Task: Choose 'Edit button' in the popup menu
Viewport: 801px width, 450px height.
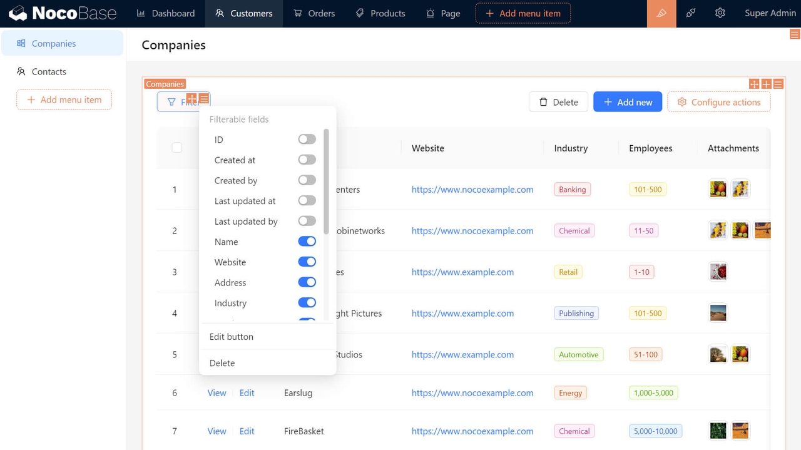Action: pyautogui.click(x=232, y=337)
